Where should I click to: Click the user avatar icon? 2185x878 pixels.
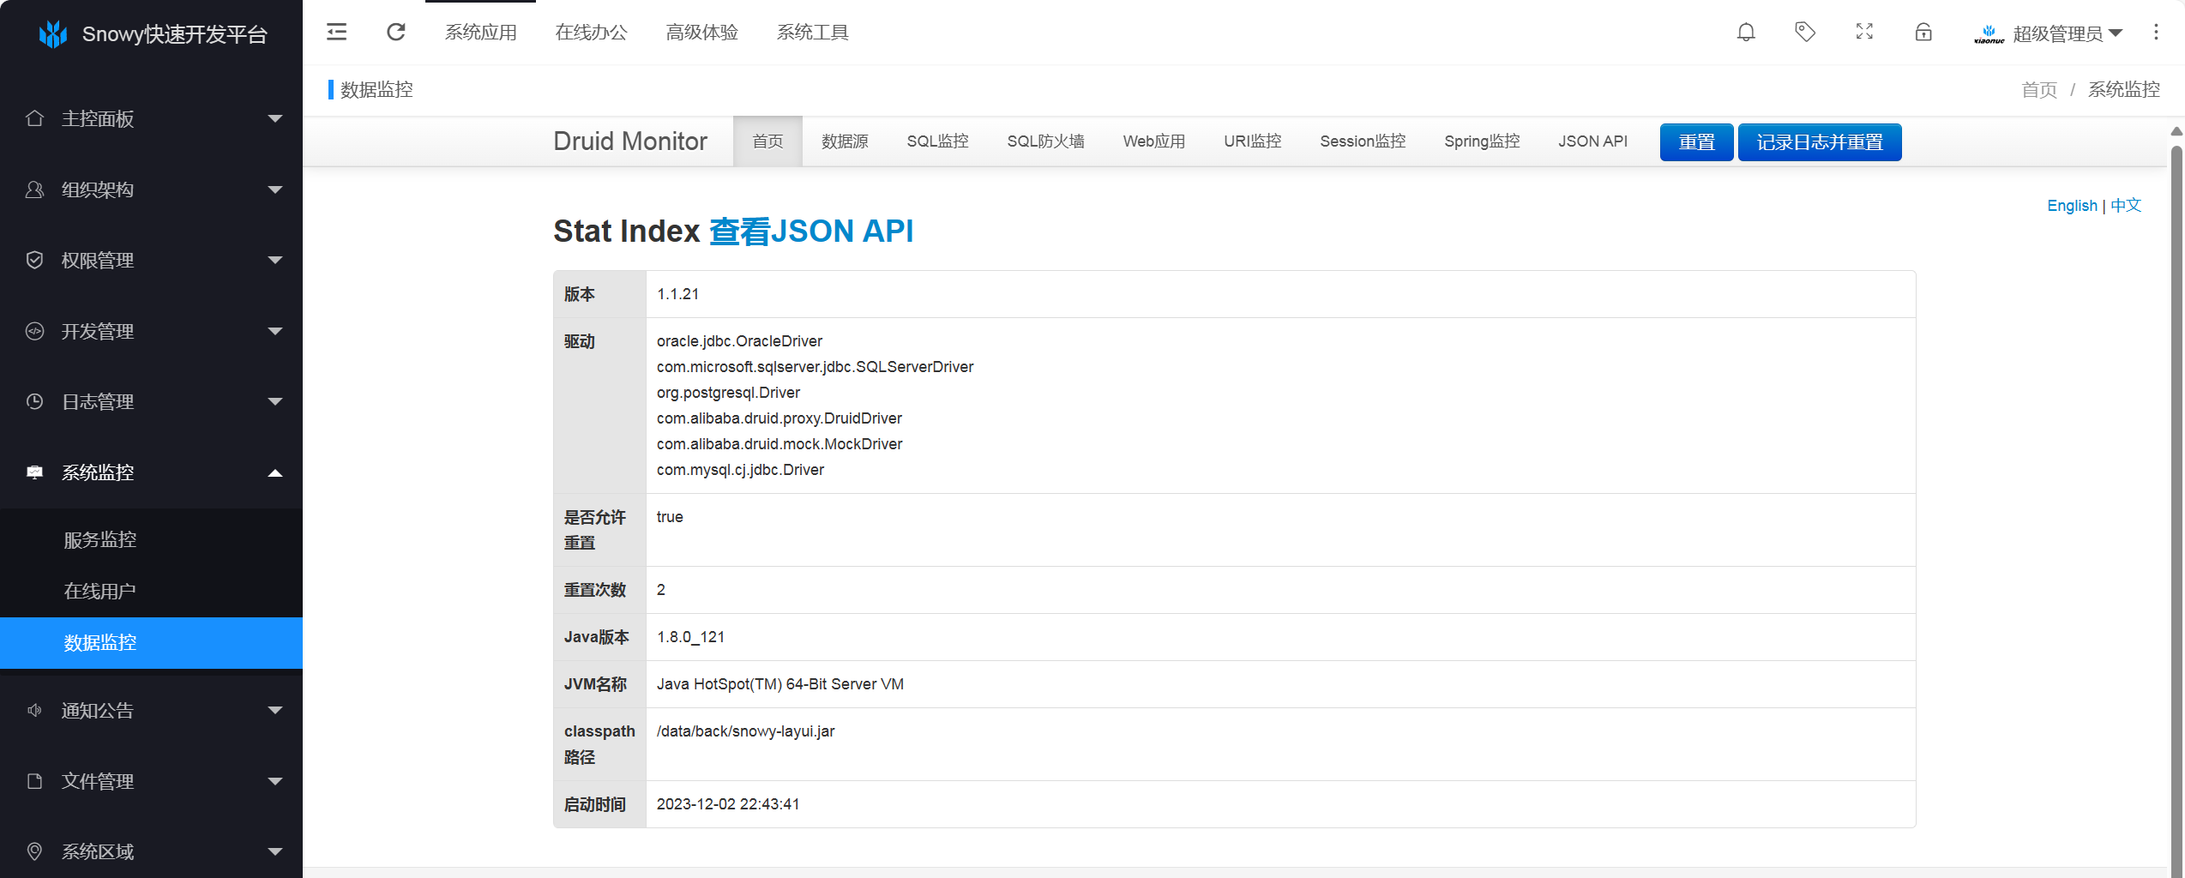(1989, 33)
